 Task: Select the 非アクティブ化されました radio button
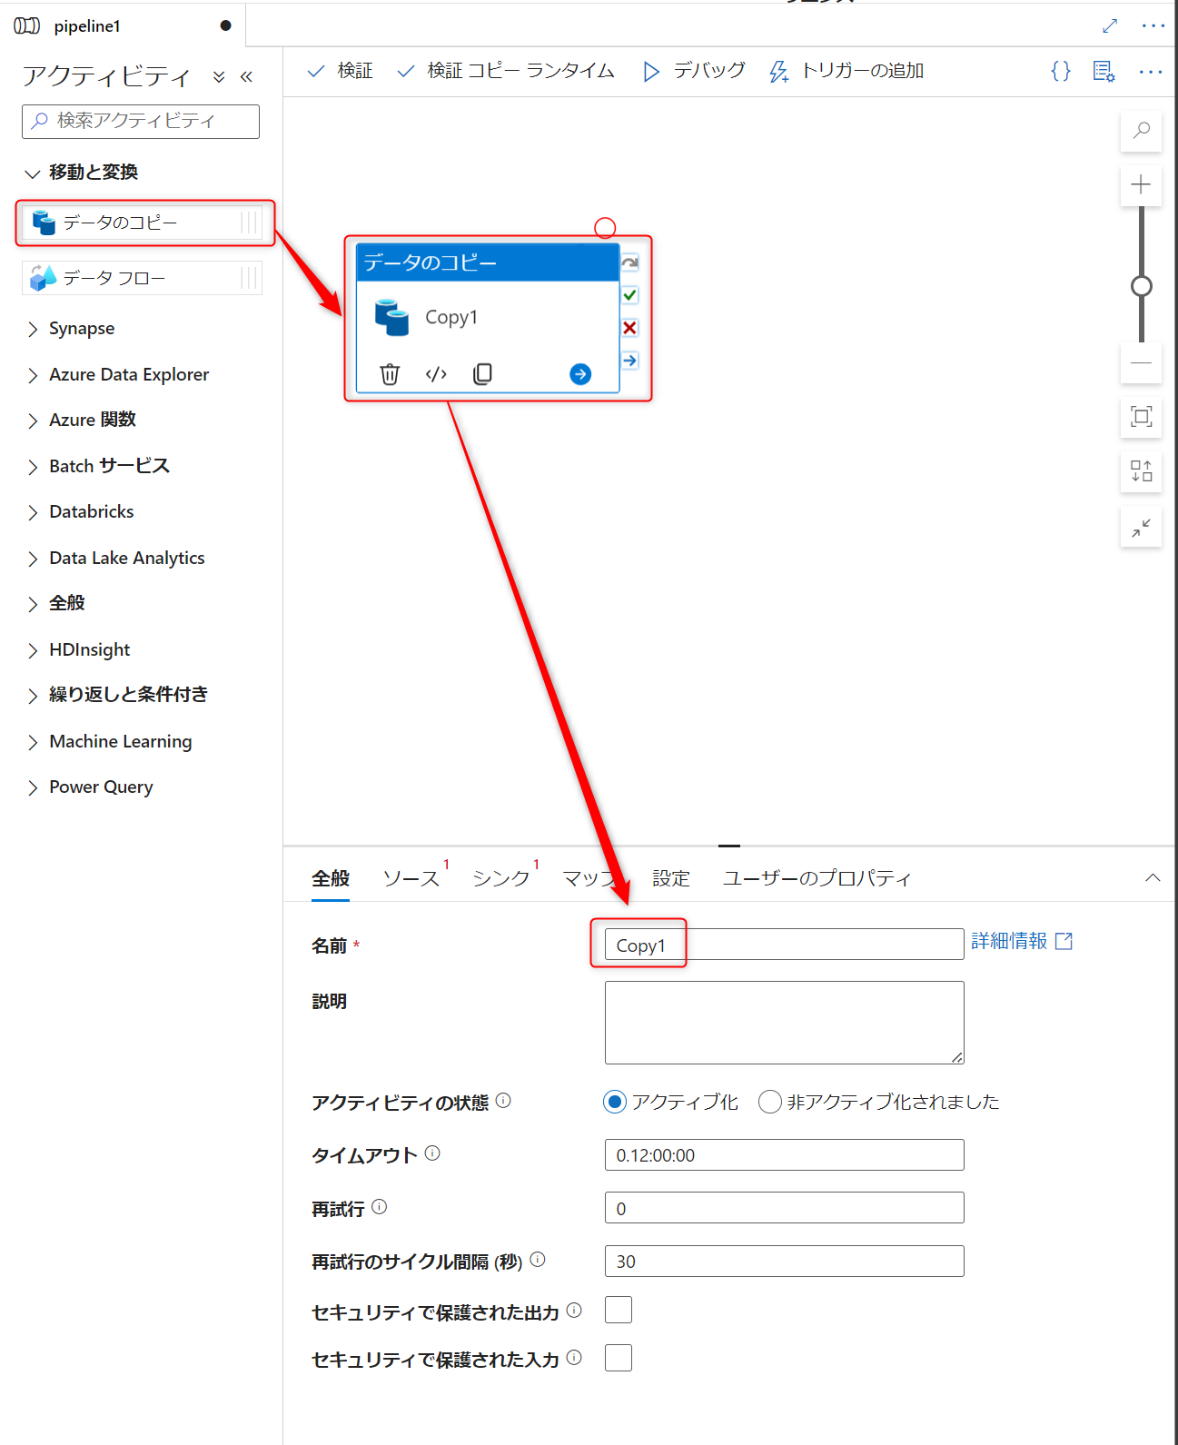click(770, 1102)
